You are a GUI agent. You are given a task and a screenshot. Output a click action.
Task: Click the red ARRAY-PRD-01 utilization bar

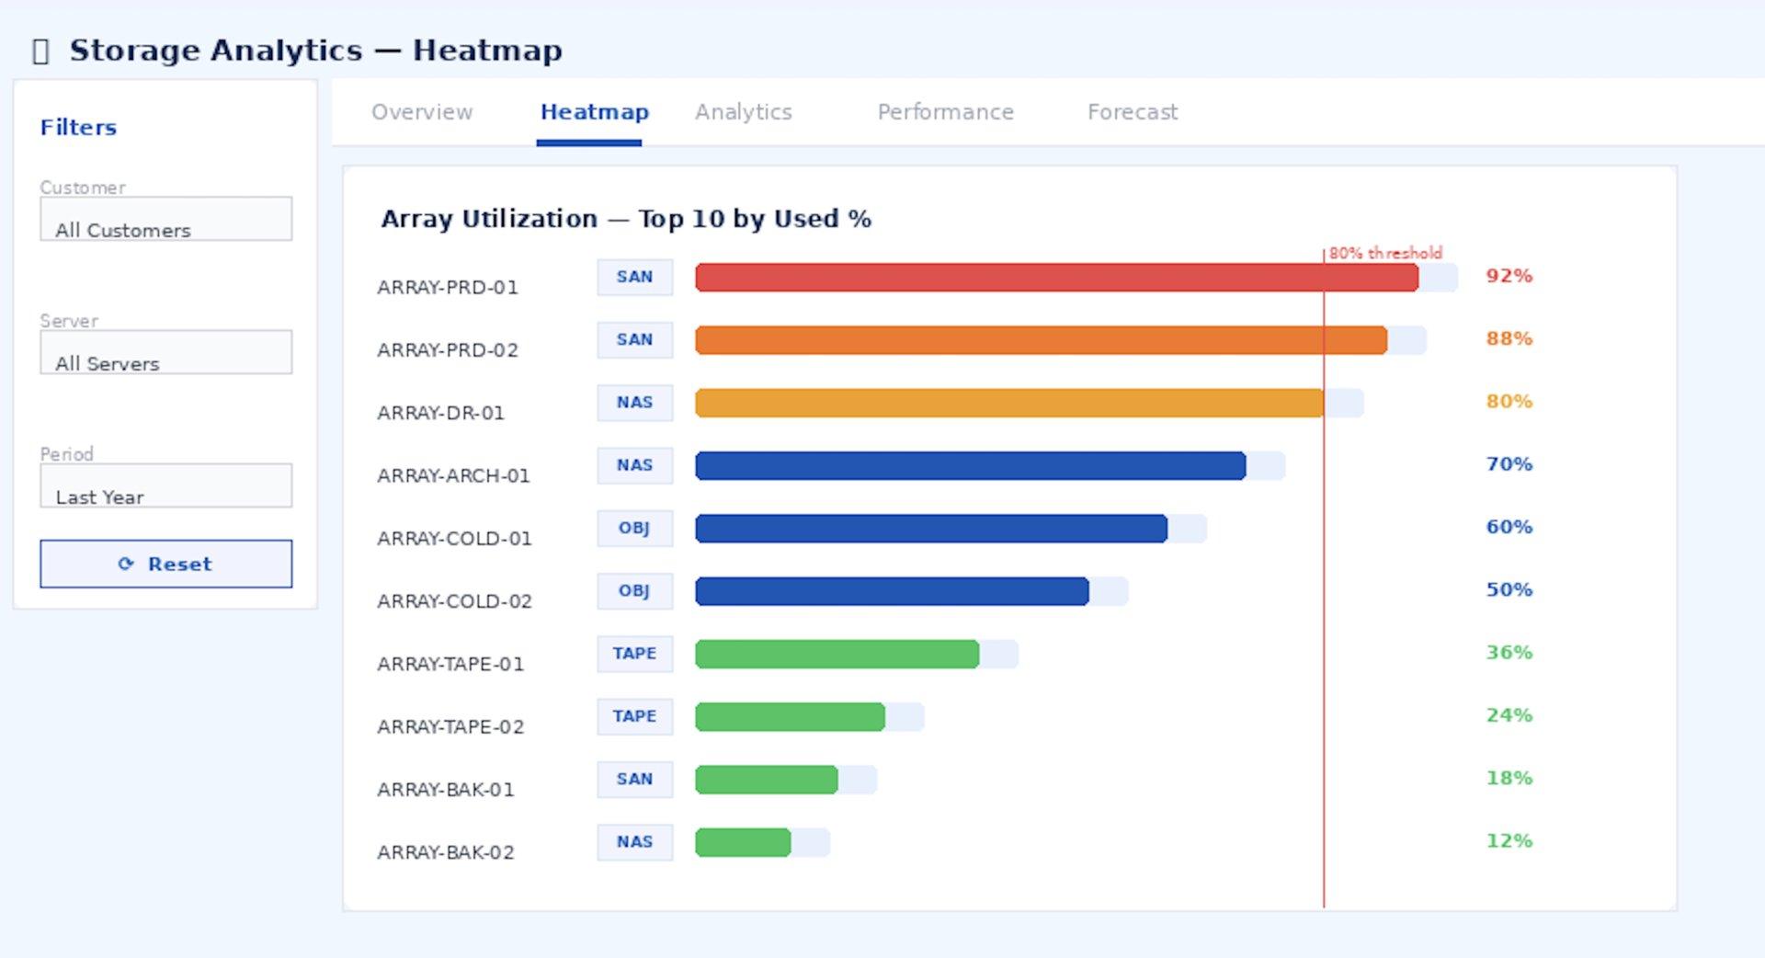[x=1055, y=278]
